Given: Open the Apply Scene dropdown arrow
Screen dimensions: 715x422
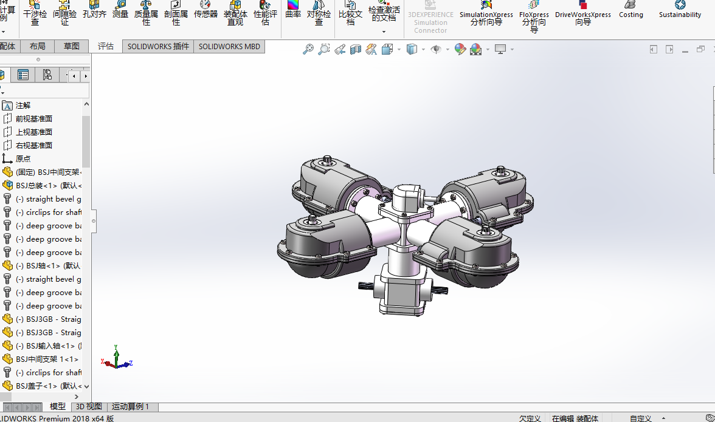Looking at the screenshot, I should 488,49.
